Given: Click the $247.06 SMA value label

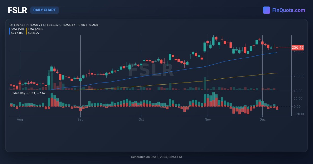Looking at the screenshot, I should (16, 33).
